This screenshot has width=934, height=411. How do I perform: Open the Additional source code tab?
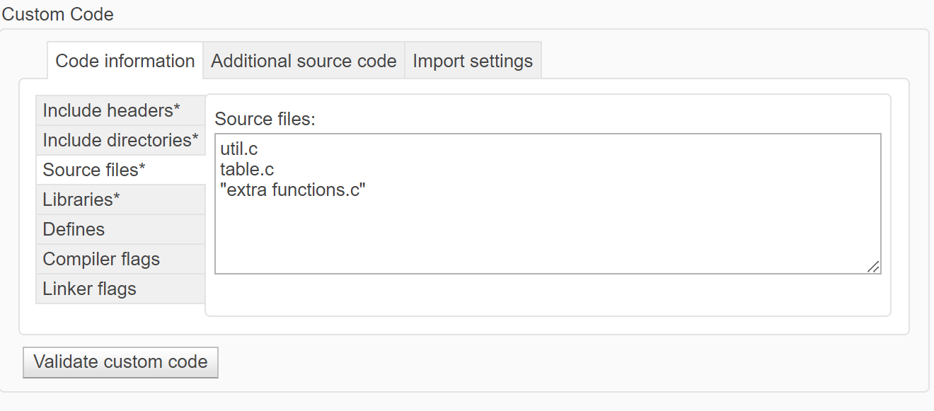[303, 61]
